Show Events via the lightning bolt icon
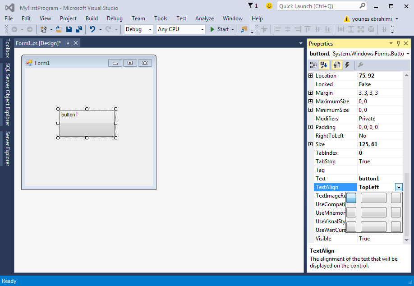 click(347, 65)
